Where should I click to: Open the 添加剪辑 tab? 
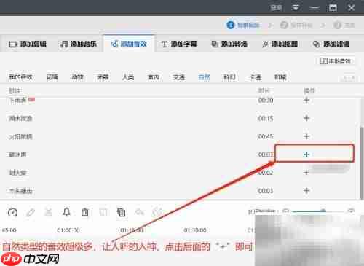(28, 44)
